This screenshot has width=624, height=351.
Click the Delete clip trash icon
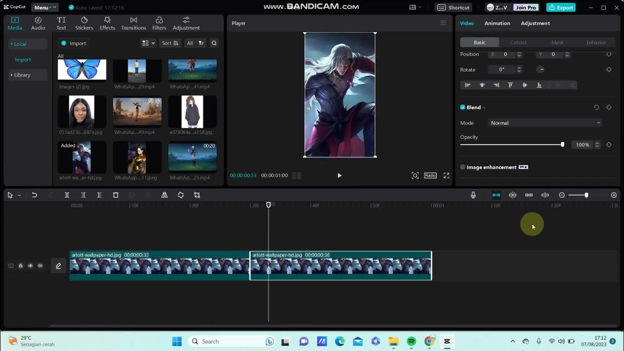click(116, 195)
